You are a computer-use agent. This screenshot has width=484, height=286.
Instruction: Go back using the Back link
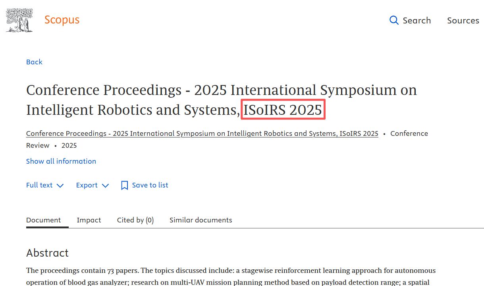[x=34, y=62]
